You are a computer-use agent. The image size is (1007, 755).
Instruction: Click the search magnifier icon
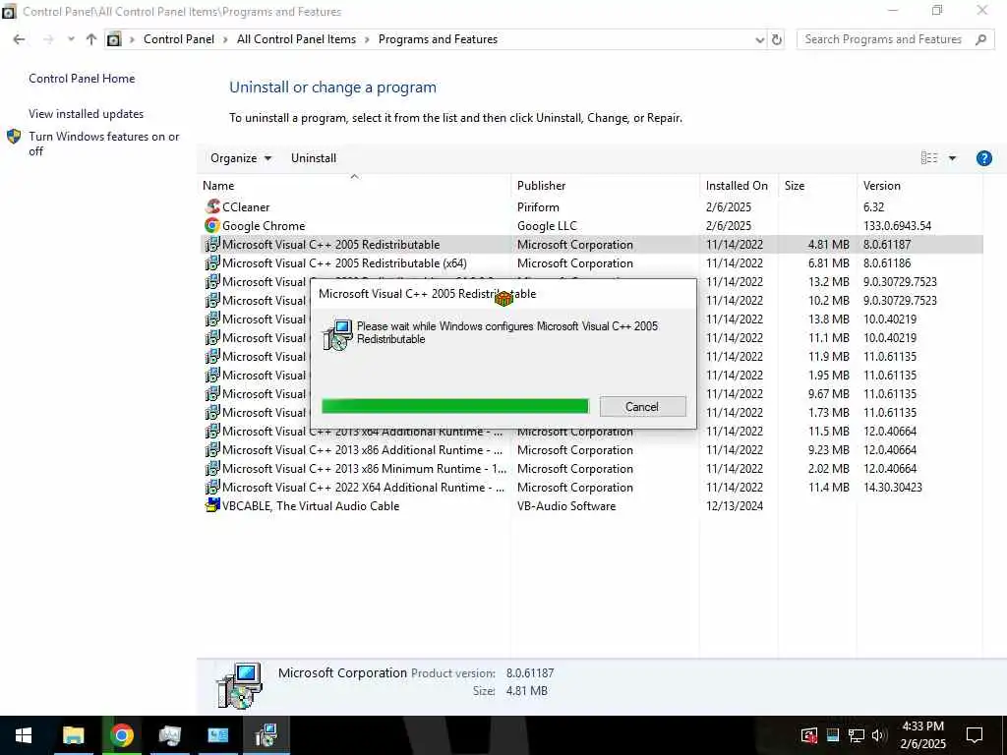pos(980,39)
